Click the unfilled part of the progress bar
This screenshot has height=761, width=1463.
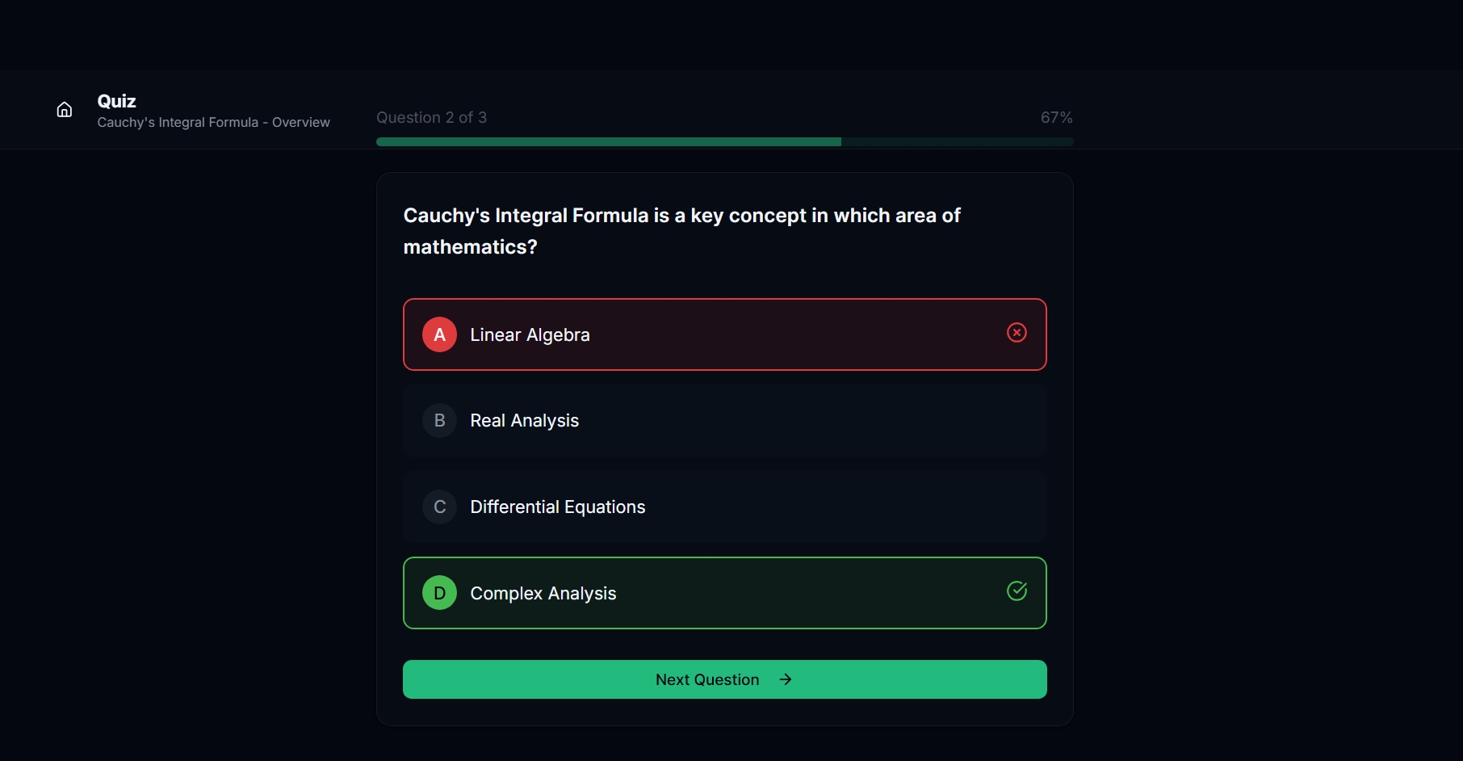point(958,141)
